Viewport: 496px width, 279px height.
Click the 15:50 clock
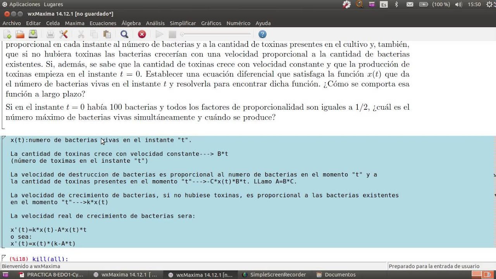[x=474, y=5]
